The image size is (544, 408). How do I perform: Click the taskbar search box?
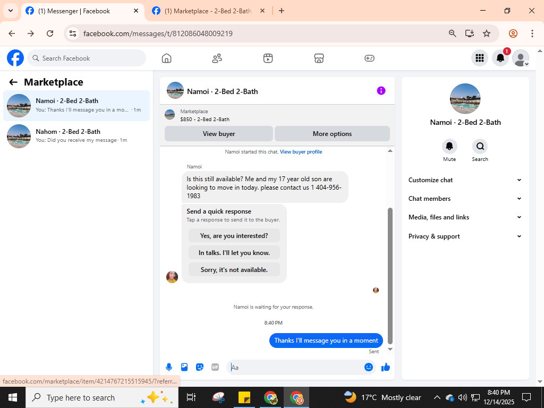[101, 397]
